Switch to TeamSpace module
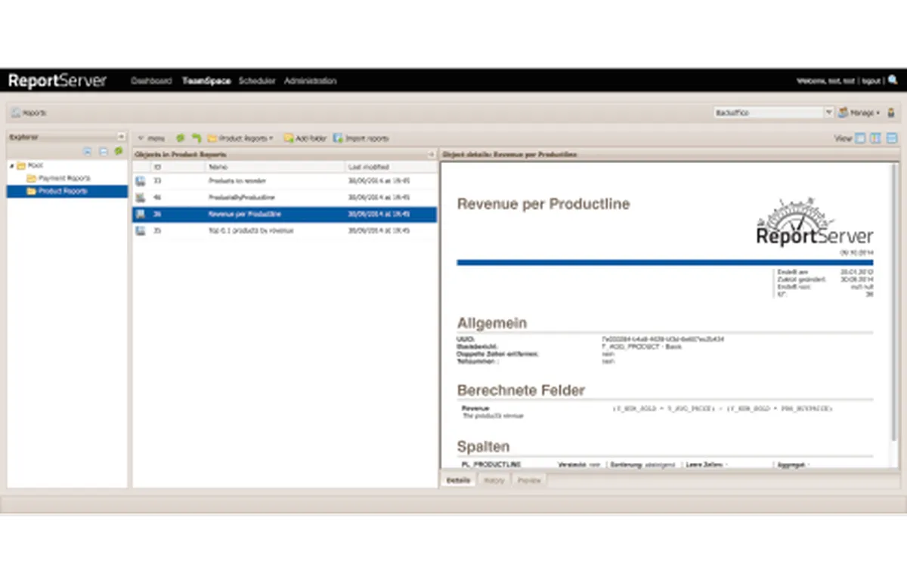Screen dimensions: 907x583 click(x=208, y=81)
